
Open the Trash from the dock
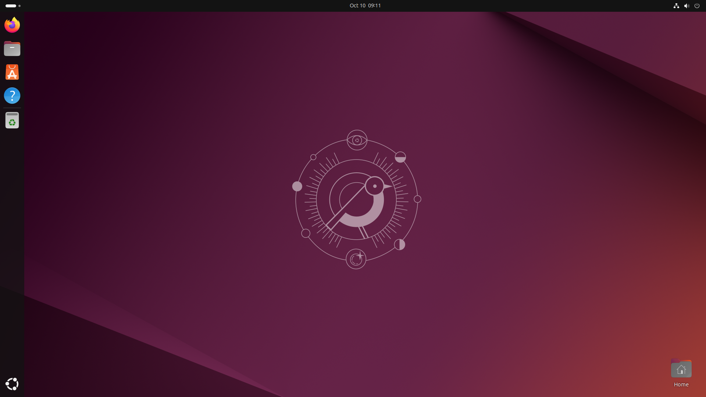click(x=12, y=120)
